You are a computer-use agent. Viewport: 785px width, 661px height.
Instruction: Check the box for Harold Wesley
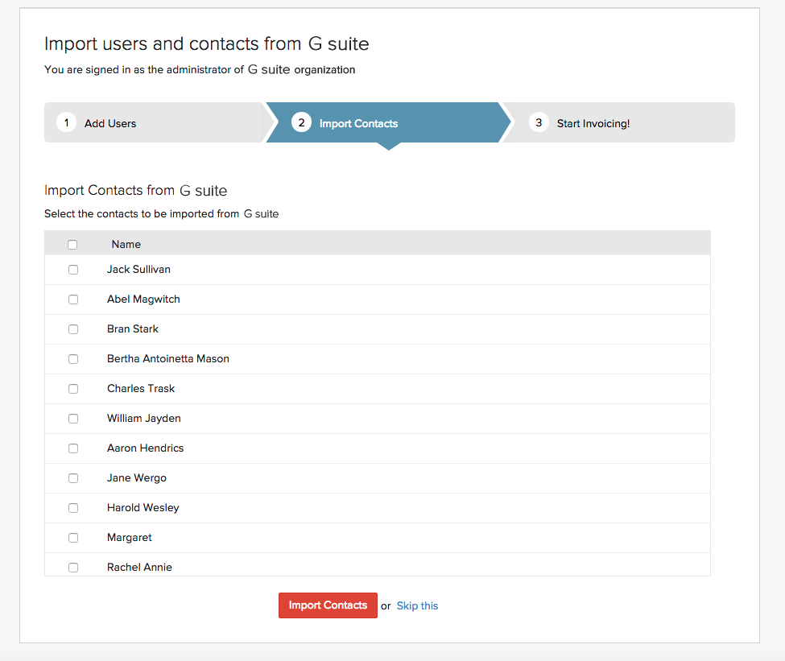click(x=73, y=508)
